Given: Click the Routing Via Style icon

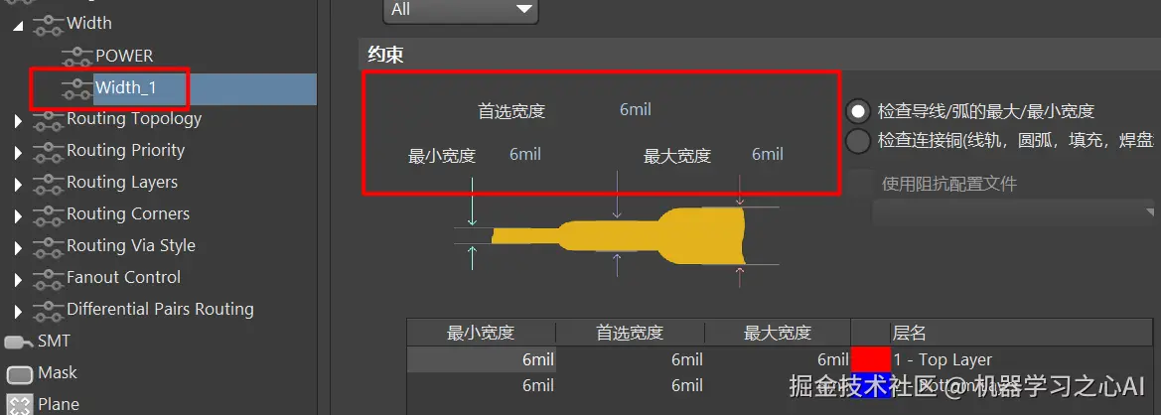Looking at the screenshot, I should (x=48, y=245).
